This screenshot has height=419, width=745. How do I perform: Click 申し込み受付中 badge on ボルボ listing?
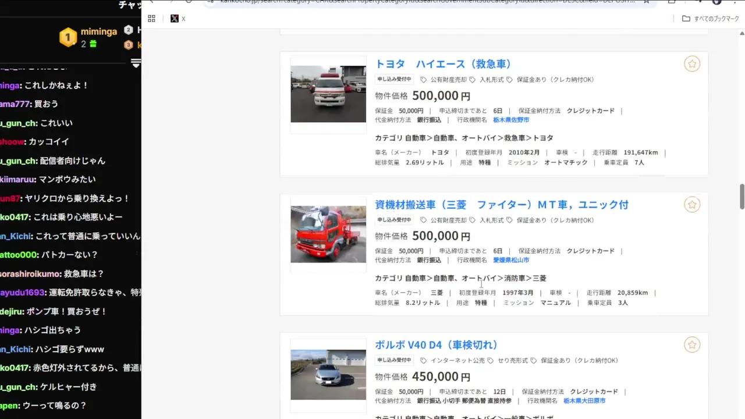(394, 360)
